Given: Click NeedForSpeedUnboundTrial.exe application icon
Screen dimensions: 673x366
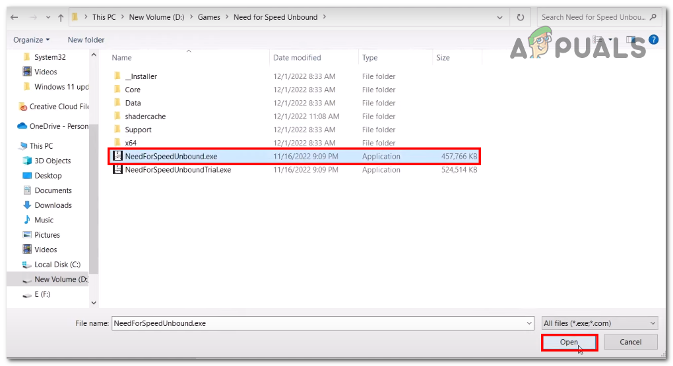Looking at the screenshot, I should (117, 170).
